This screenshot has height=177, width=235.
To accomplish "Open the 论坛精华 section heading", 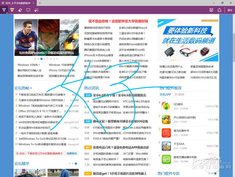I will pyautogui.click(x=22, y=164).
